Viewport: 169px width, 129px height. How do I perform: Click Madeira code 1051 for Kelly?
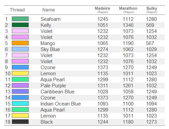tap(103, 25)
